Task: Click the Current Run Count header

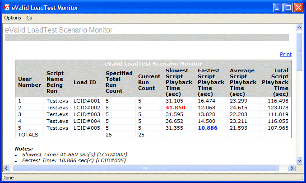Action: [149, 82]
